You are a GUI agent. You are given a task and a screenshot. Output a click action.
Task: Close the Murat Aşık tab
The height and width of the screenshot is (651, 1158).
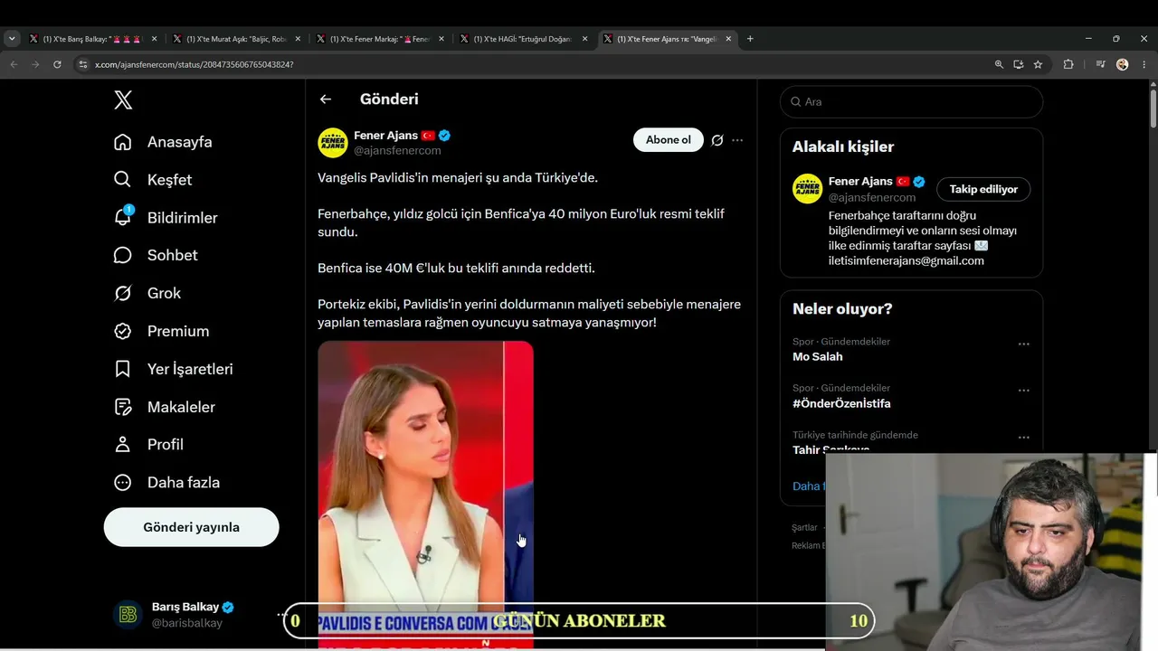click(298, 39)
